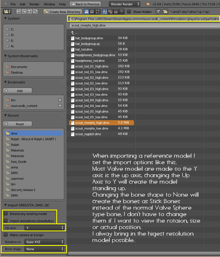Image resolution: width=220 pixels, height=257 pixels.
Task: Click Back to Previous button
Action: click(x=85, y=4)
